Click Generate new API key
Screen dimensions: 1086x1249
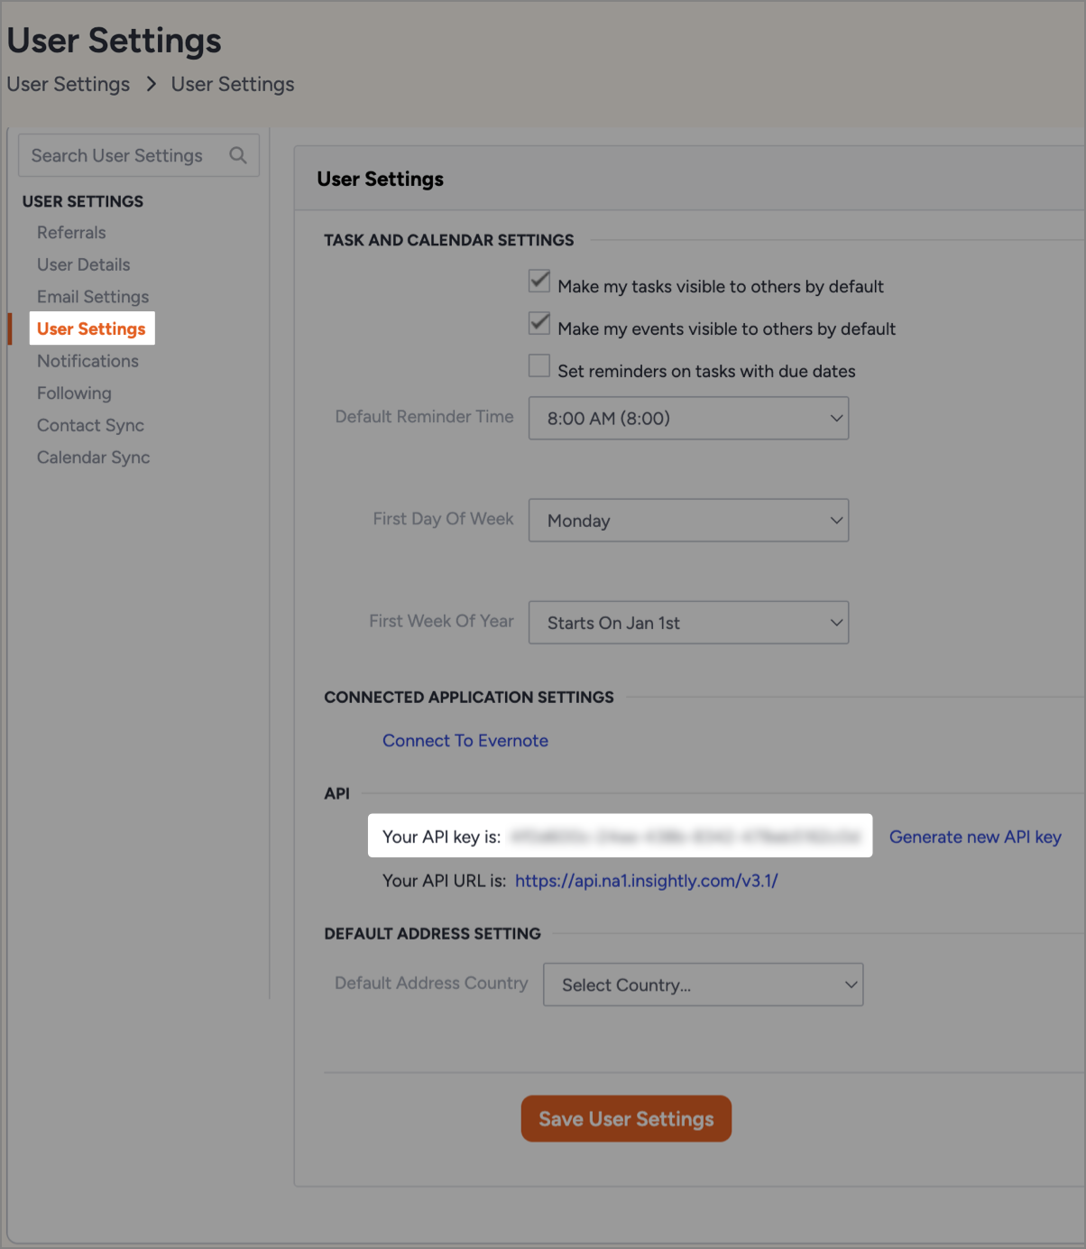(x=975, y=837)
